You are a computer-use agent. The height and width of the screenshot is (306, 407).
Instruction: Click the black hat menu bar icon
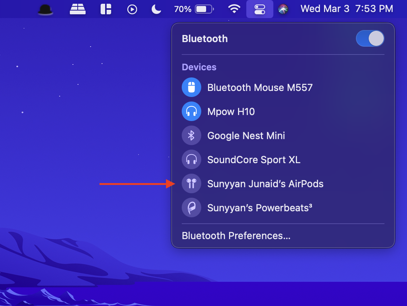coord(45,10)
